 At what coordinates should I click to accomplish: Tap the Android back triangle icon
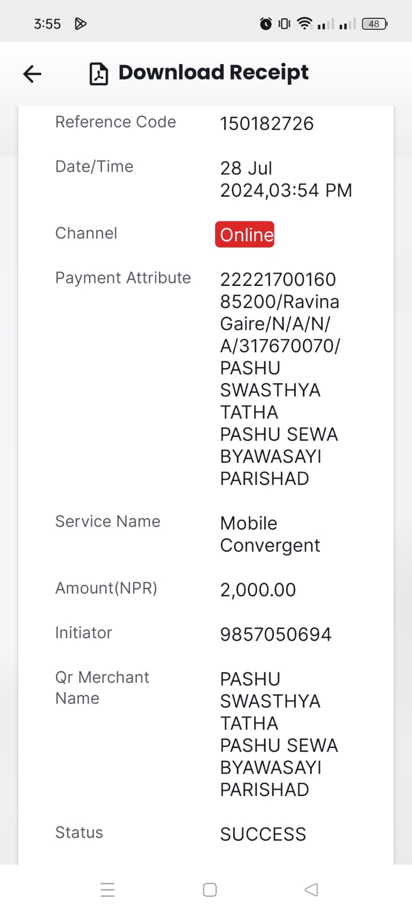(311, 889)
